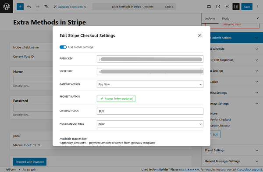
Task: Click Move to trash
Action: point(232,25)
